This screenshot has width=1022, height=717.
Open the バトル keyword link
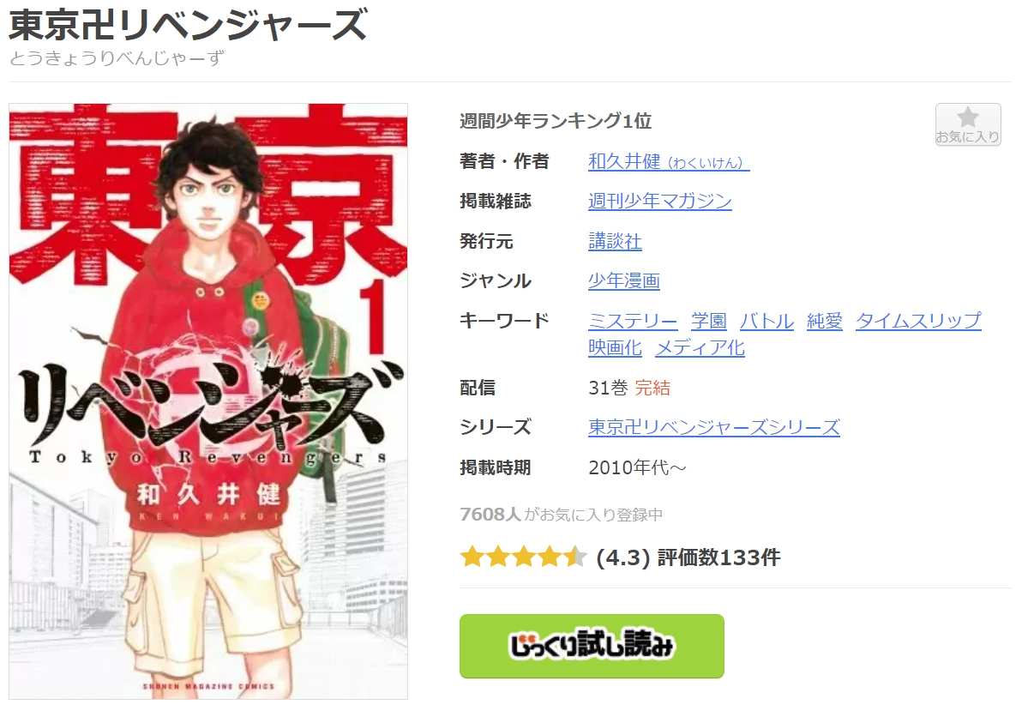(766, 321)
